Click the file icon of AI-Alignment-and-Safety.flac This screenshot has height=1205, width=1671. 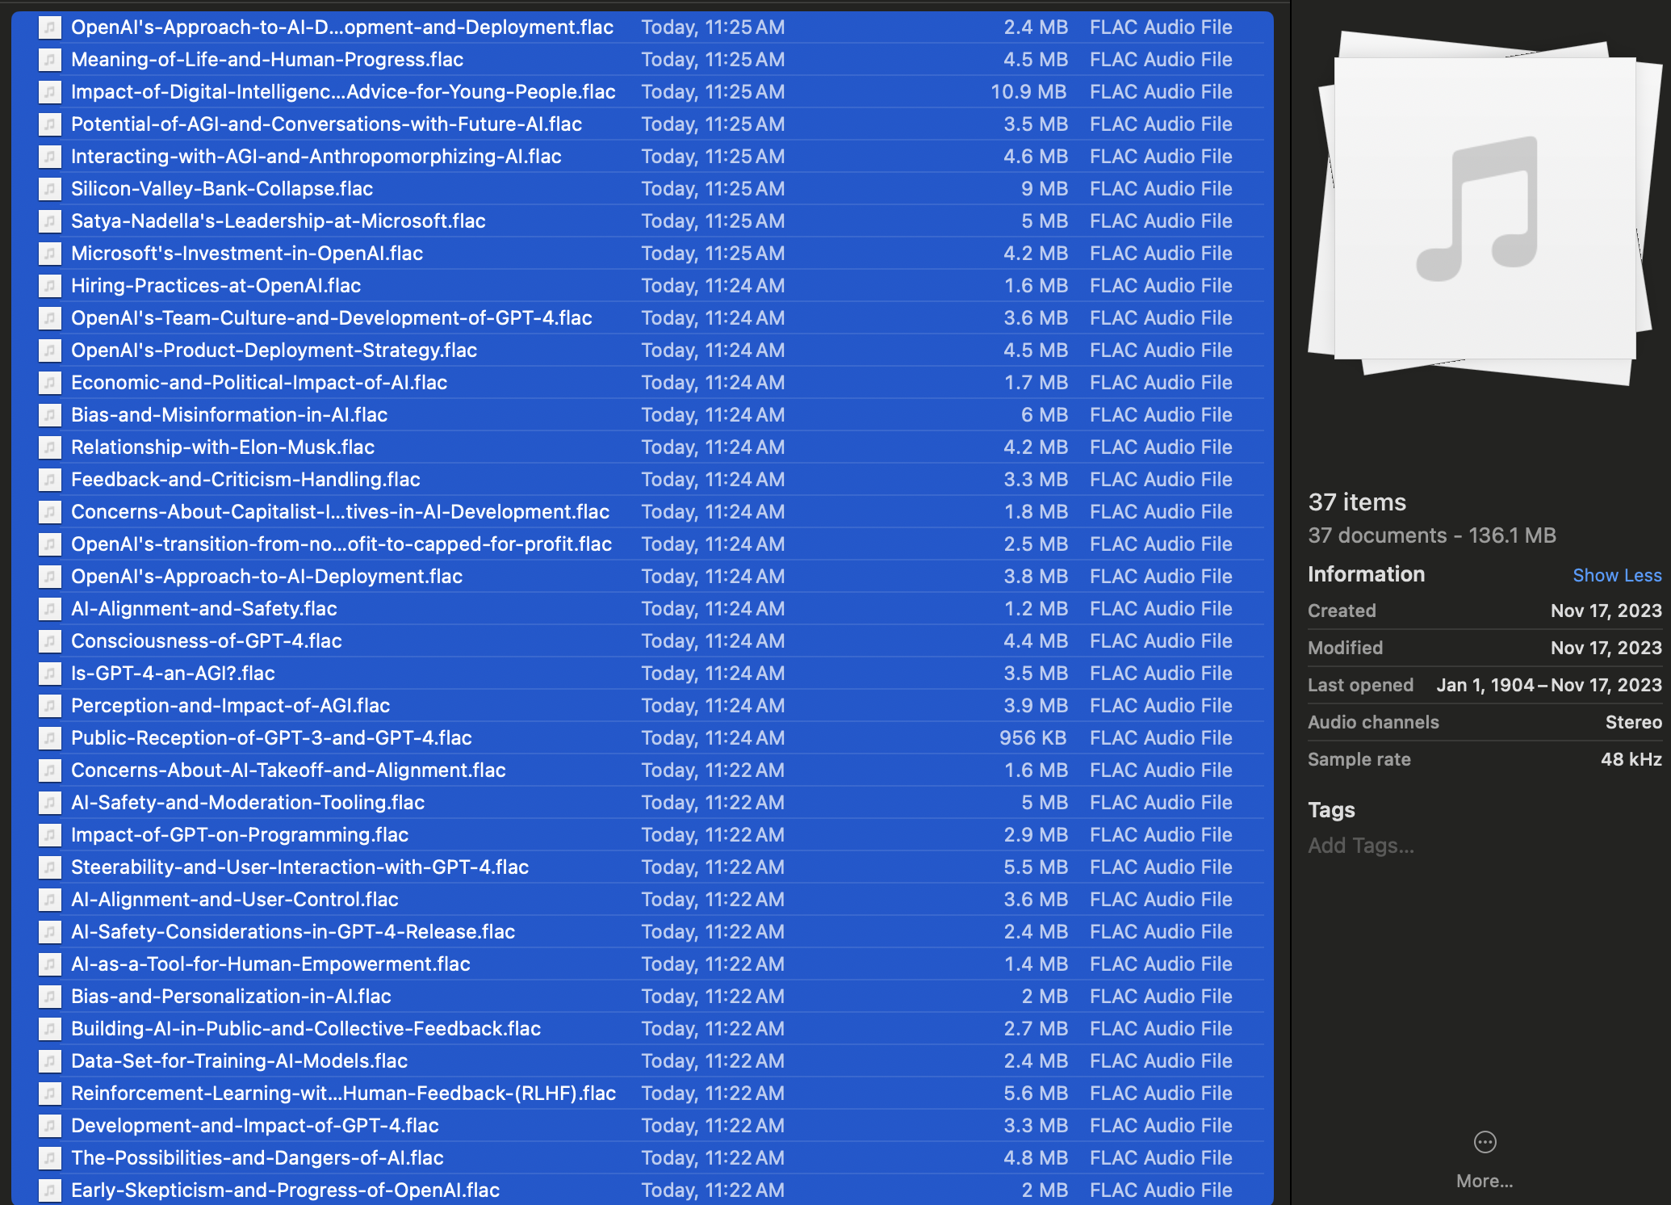(50, 609)
